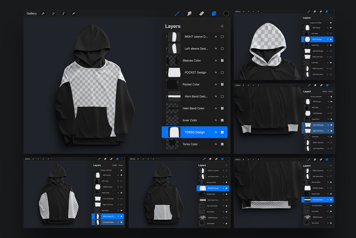Select the Brush tool in the main toolbar
The image size is (356, 238).
(x=178, y=13)
